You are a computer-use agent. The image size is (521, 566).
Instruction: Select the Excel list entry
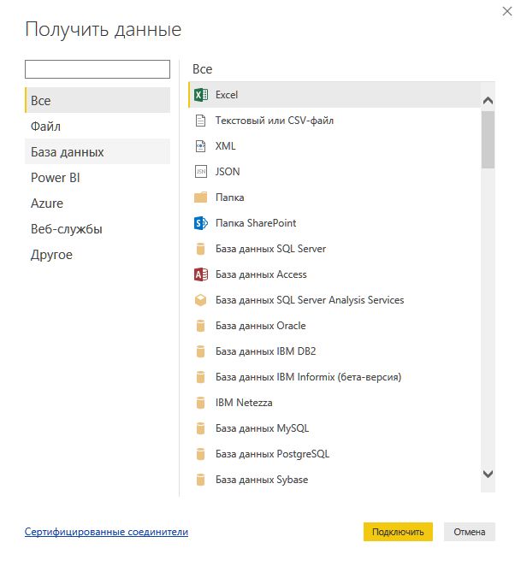click(335, 95)
